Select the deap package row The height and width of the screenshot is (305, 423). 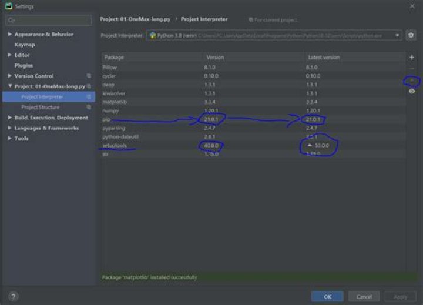254,85
